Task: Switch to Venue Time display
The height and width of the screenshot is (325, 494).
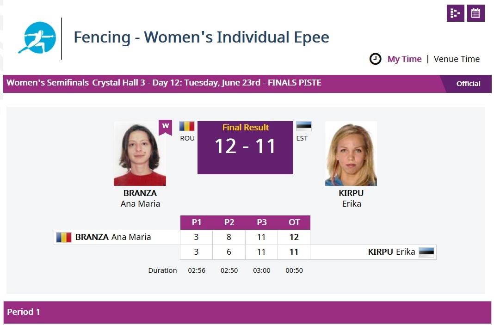Action: [x=457, y=59]
